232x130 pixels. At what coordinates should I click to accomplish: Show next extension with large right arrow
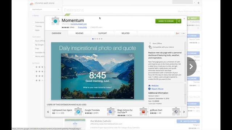coord(191,66)
